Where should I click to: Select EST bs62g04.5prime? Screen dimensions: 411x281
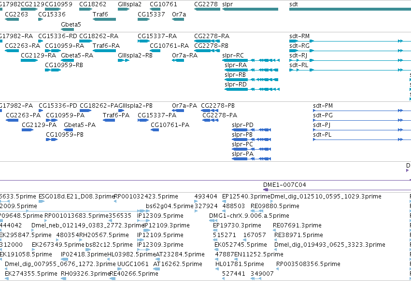[x=170, y=206]
